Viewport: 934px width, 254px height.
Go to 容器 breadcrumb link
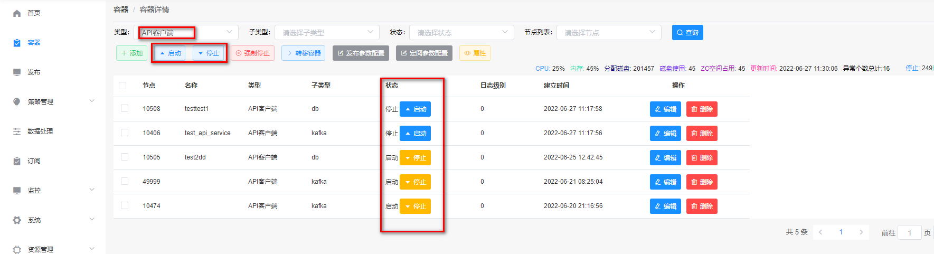pos(121,10)
